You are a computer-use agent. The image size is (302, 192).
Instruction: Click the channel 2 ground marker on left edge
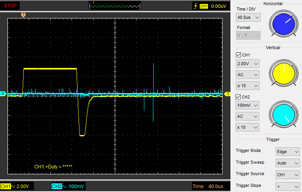coord(3,93)
